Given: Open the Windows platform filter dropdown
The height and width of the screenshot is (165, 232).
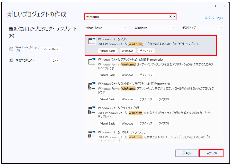Looking at the screenshot, I should (154, 28).
